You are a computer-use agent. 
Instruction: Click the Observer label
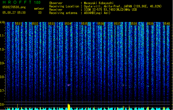[56, 3]
